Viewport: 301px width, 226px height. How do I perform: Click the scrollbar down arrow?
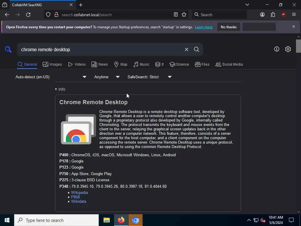pos(298,212)
